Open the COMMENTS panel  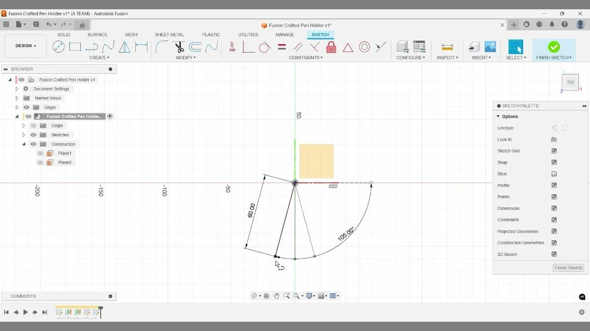tap(23, 296)
